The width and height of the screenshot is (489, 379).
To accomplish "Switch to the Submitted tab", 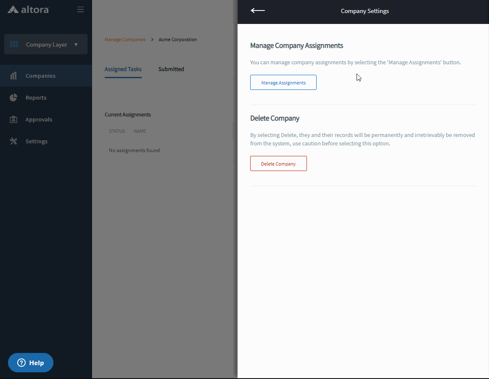I will [x=171, y=69].
